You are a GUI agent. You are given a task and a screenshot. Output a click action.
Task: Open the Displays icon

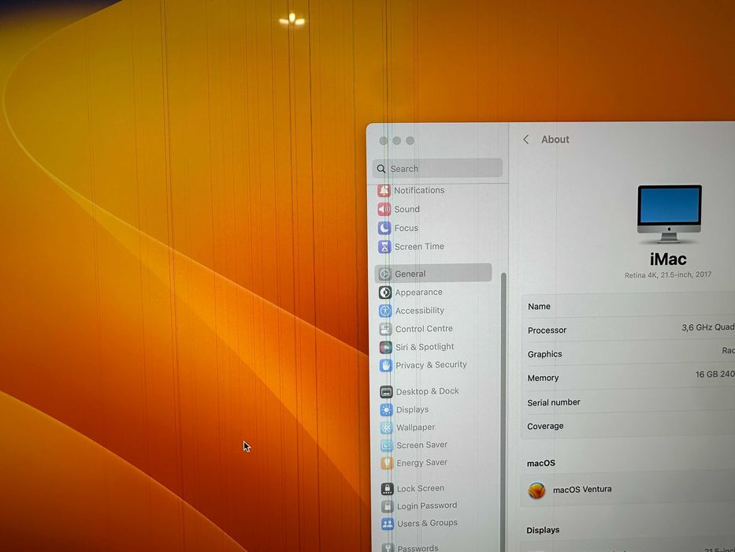[x=386, y=410]
